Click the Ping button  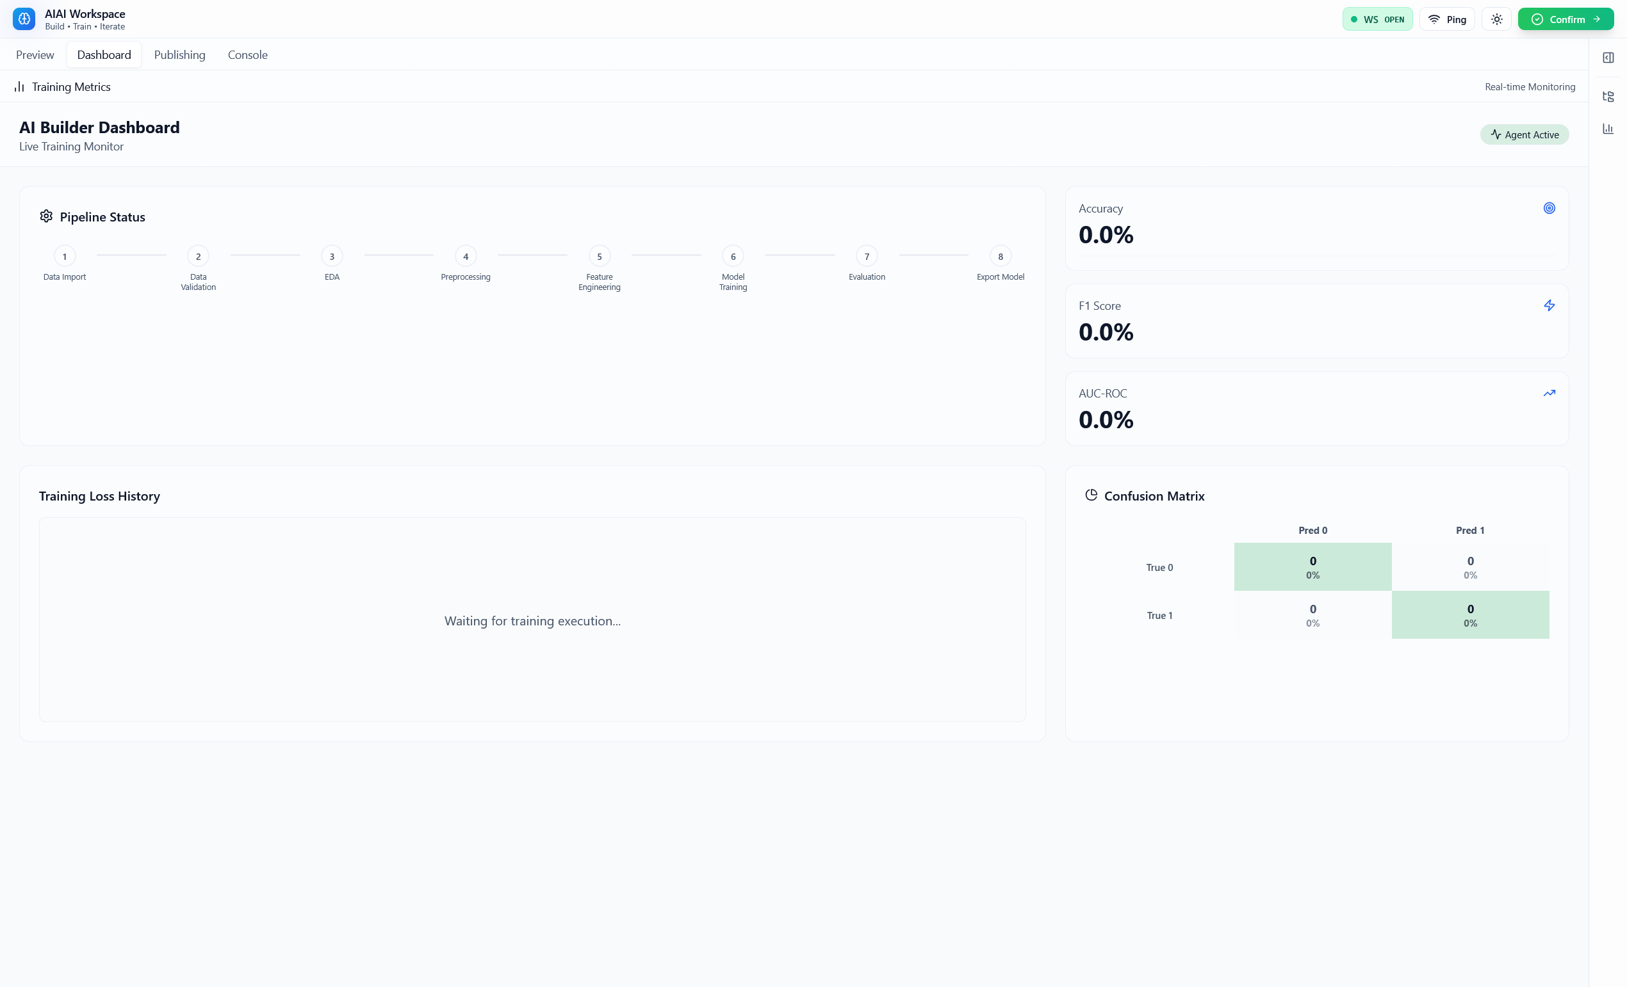point(1446,19)
